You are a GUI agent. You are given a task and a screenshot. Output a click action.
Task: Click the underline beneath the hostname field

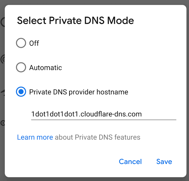[104, 120]
